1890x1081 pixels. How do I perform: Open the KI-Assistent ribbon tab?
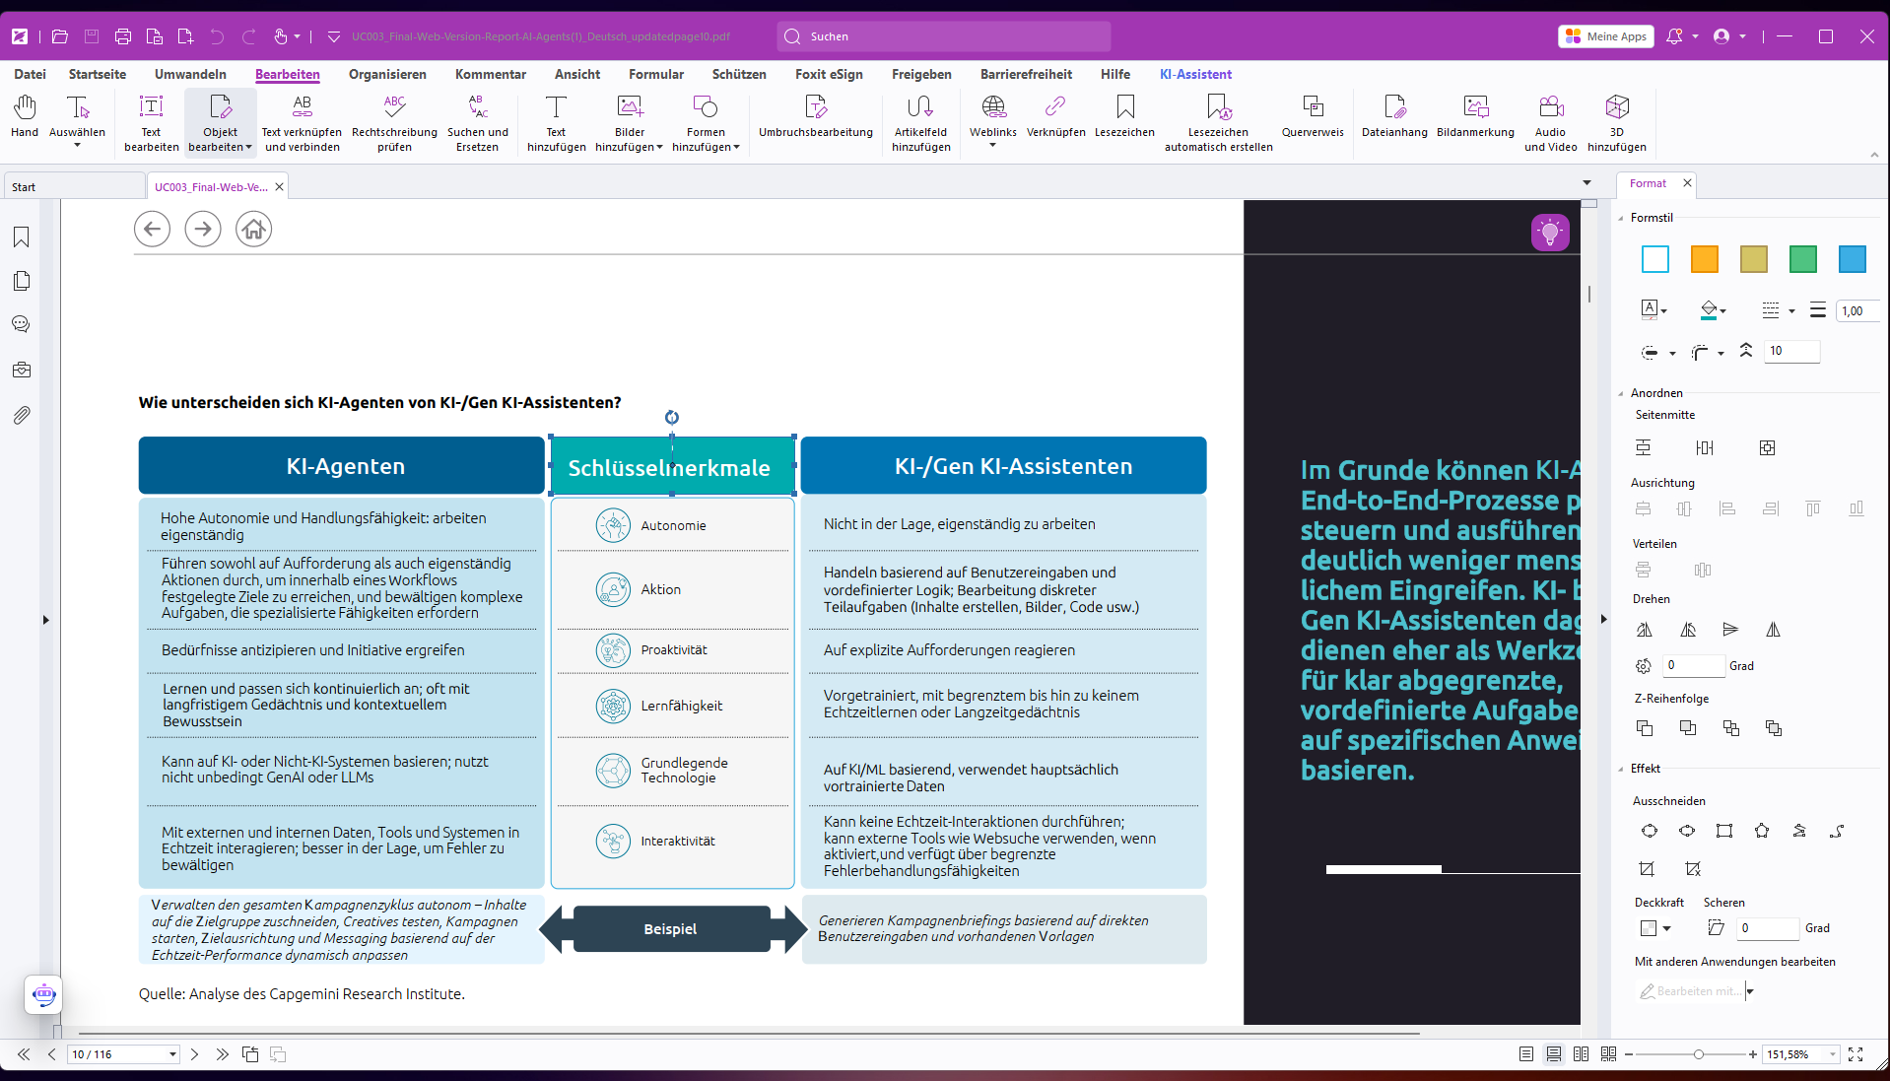1195,74
